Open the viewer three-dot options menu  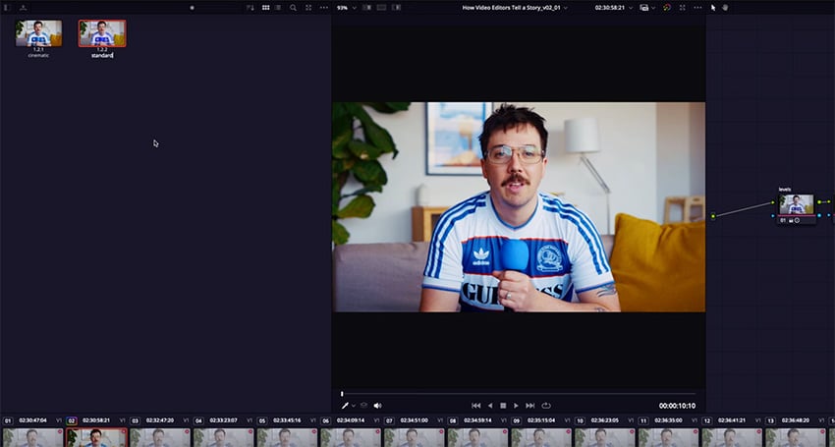pos(697,8)
